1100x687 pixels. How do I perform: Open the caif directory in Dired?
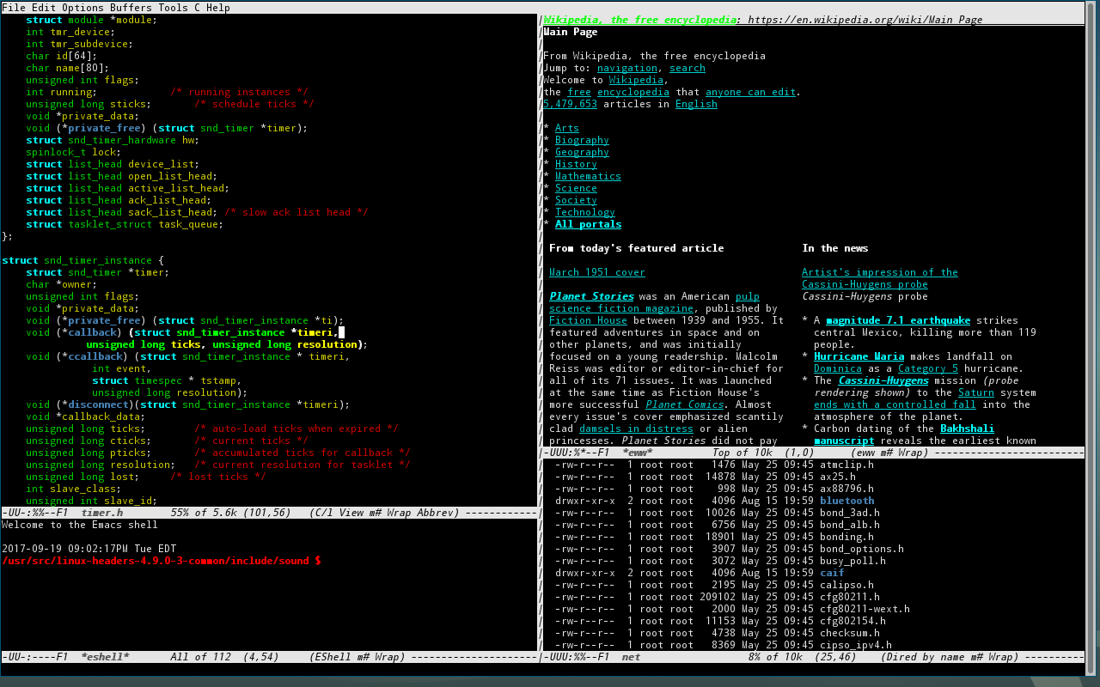tap(831, 572)
